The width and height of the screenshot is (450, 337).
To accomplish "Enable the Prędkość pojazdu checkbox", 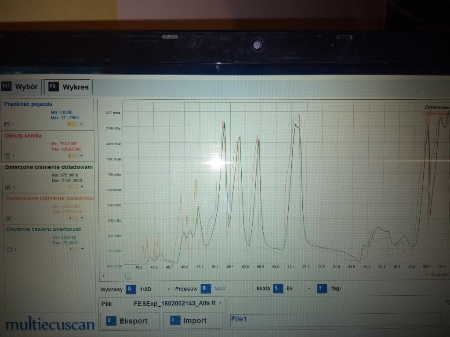I will [x=7, y=124].
